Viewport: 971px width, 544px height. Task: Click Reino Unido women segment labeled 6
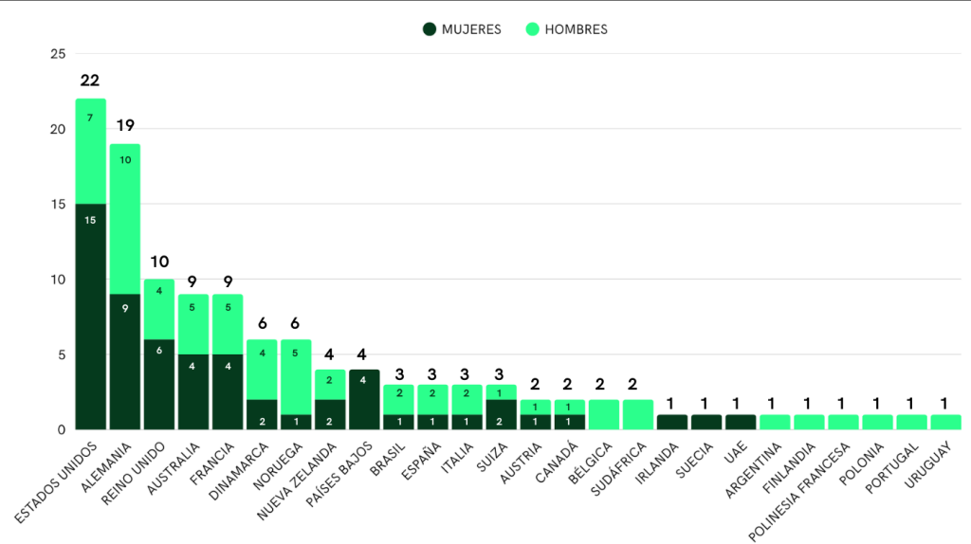pyautogui.click(x=159, y=384)
